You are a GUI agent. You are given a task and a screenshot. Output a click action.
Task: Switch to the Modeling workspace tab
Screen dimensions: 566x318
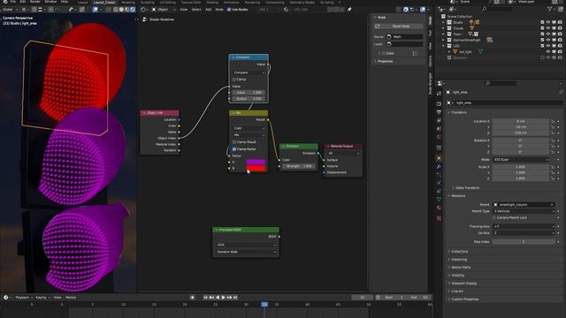(127, 2)
